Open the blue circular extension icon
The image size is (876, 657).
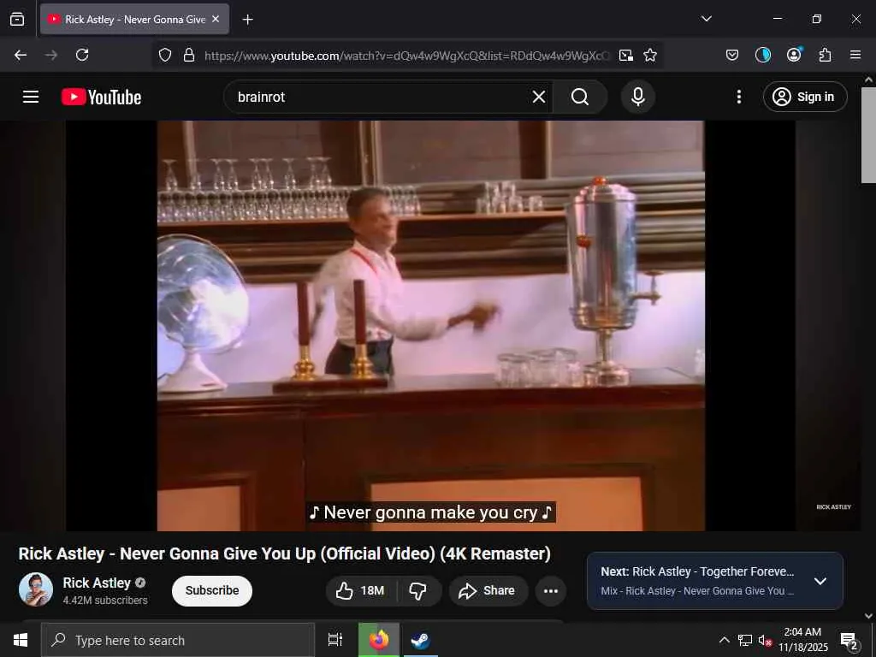click(762, 55)
